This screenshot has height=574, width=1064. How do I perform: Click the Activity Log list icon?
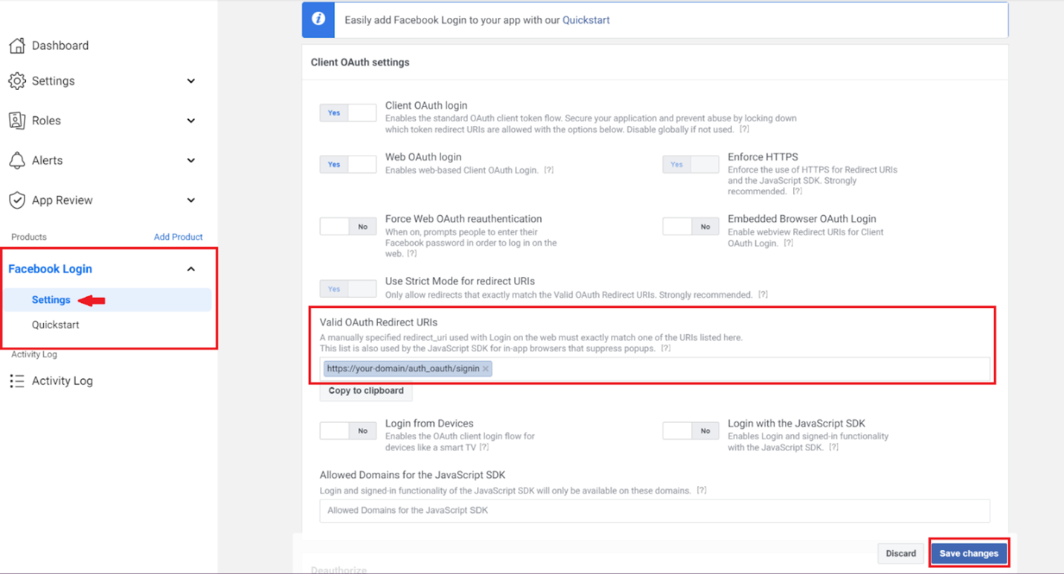pyautogui.click(x=16, y=381)
